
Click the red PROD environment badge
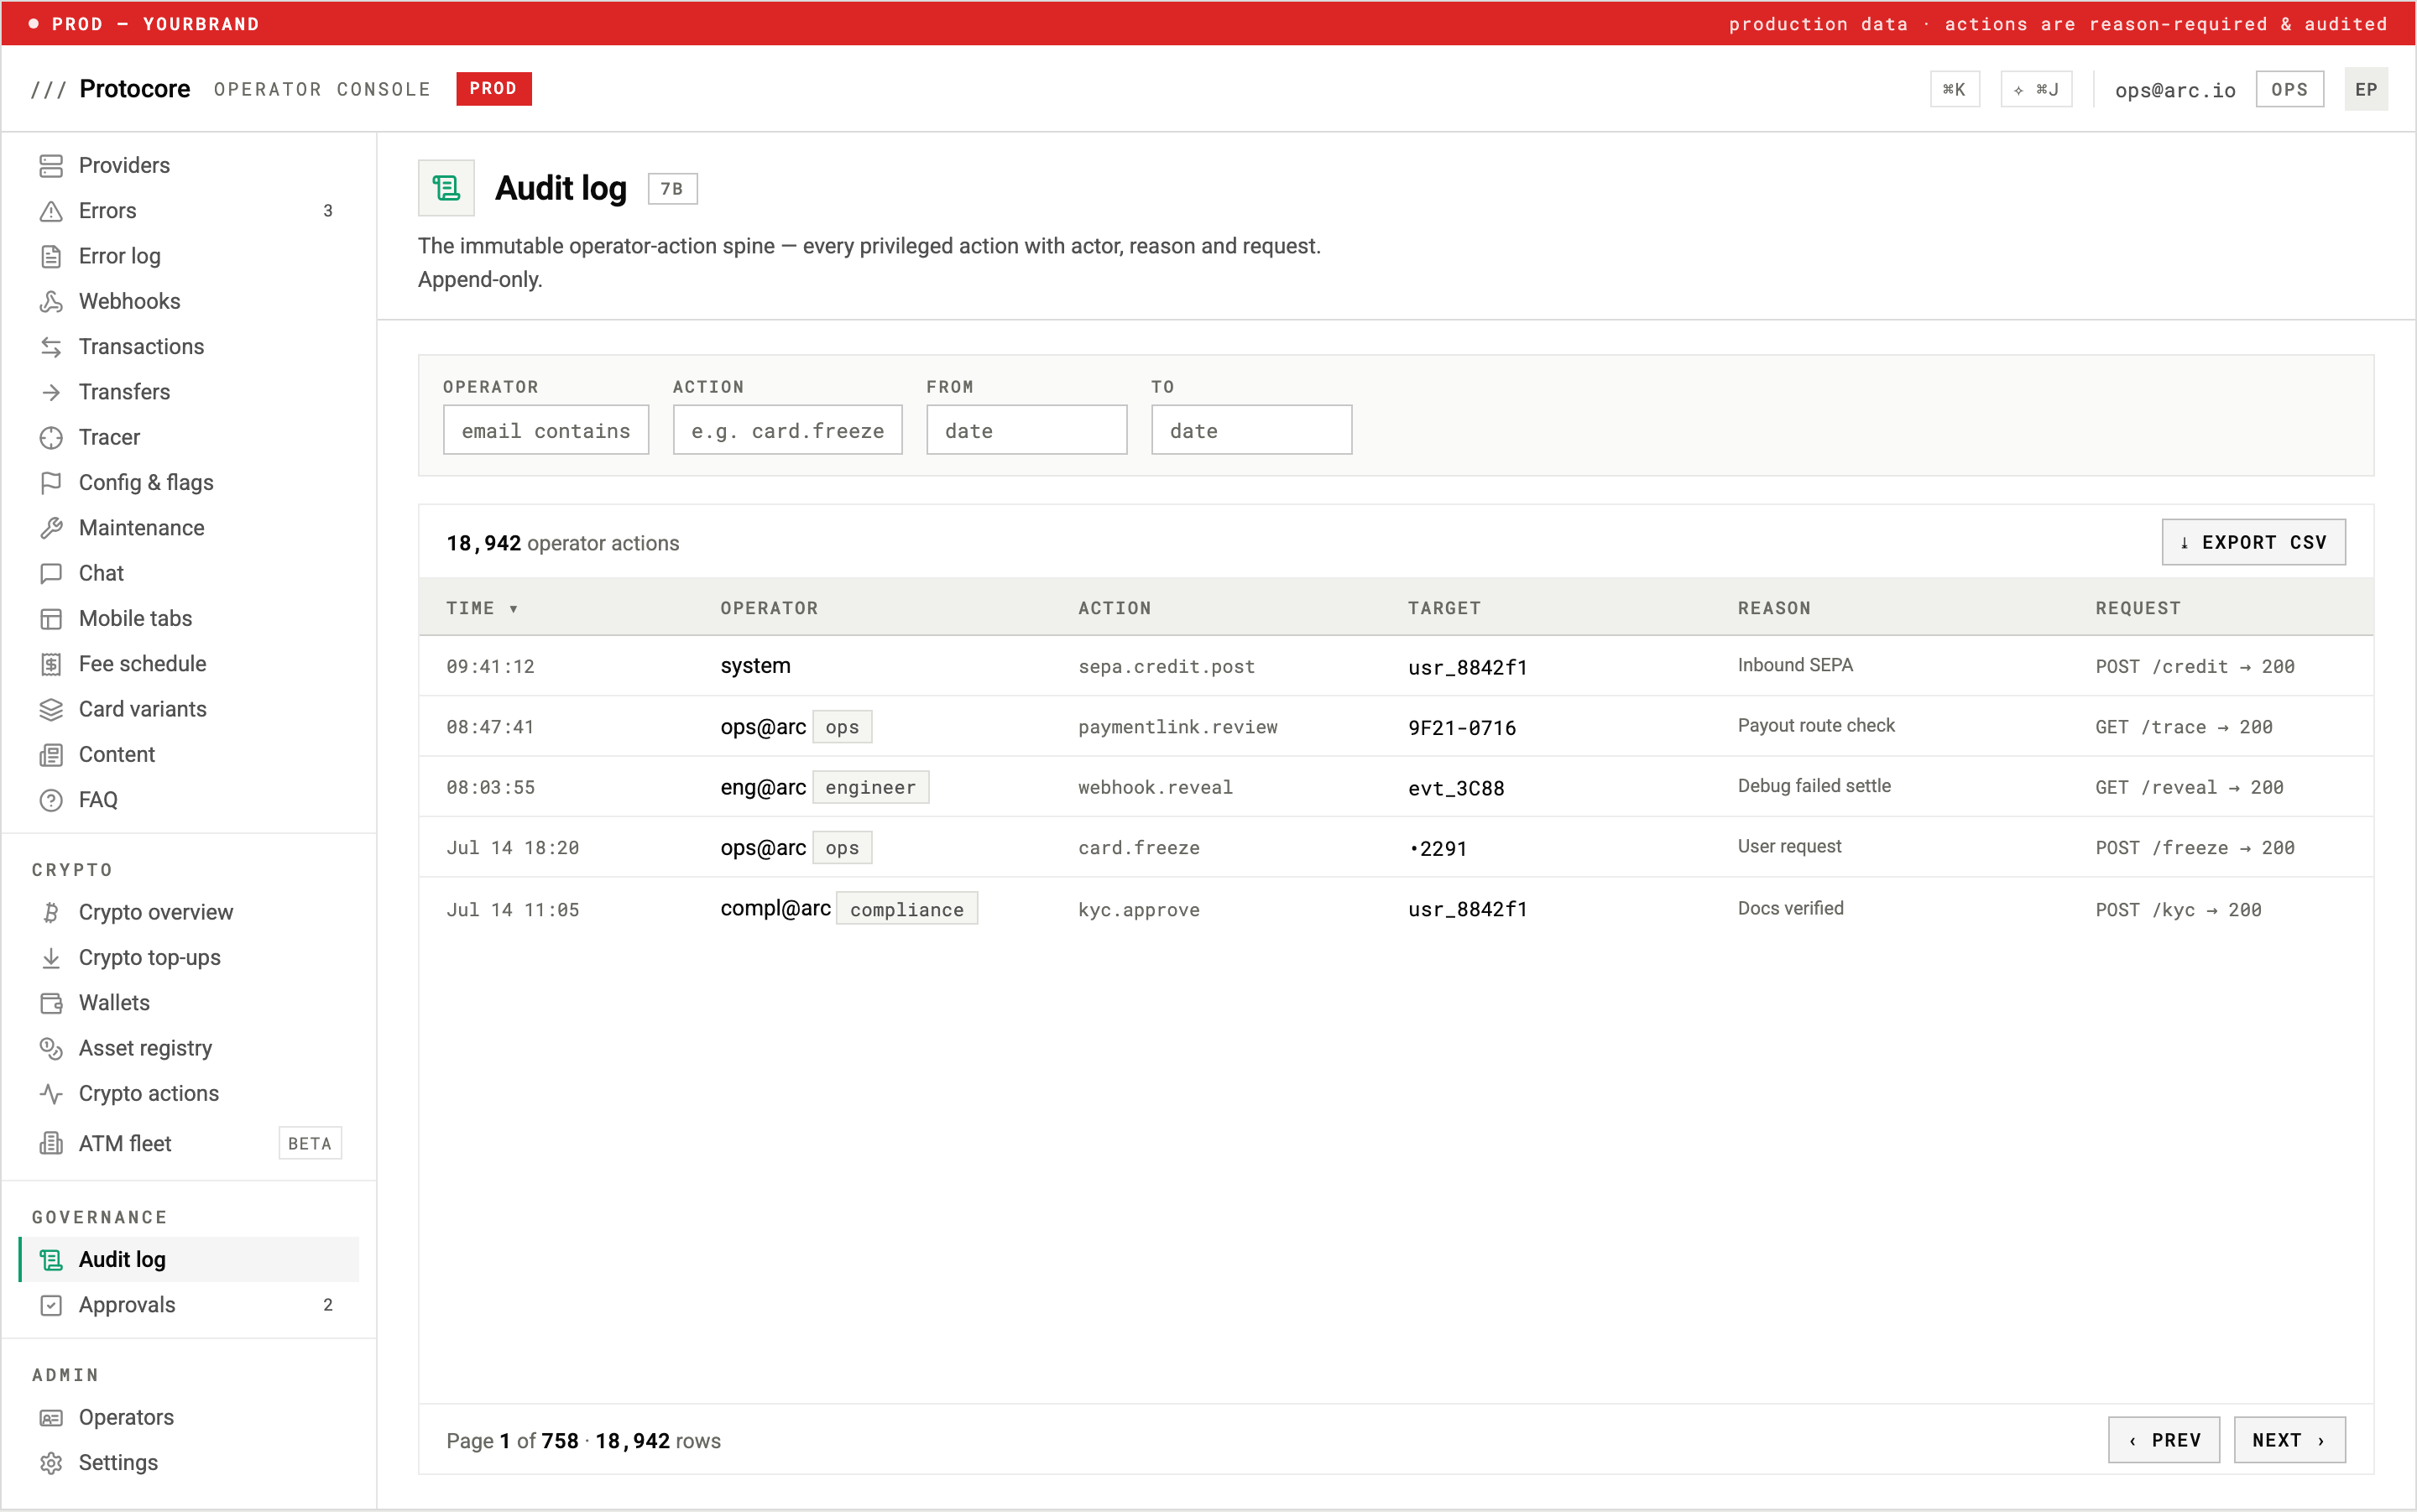click(x=494, y=89)
